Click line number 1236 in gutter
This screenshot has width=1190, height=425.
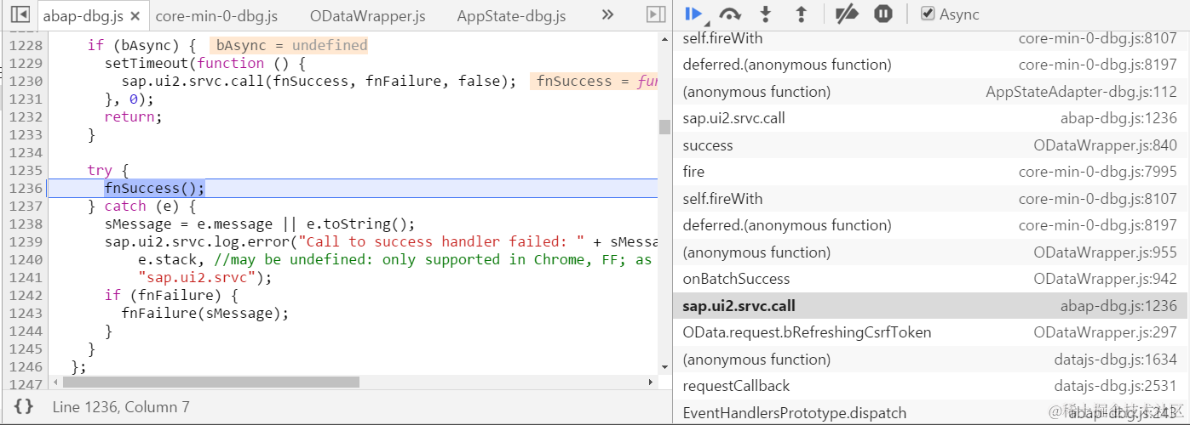tap(24, 188)
